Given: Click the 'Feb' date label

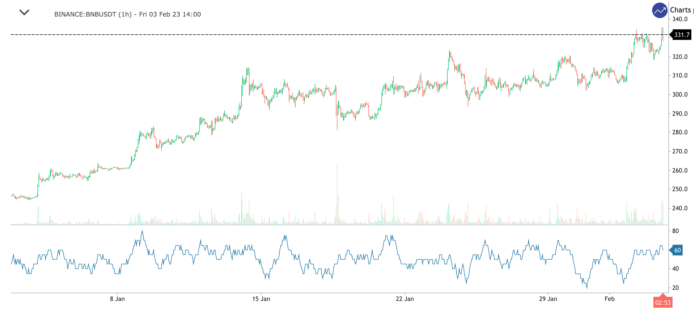Looking at the screenshot, I should (x=609, y=299).
